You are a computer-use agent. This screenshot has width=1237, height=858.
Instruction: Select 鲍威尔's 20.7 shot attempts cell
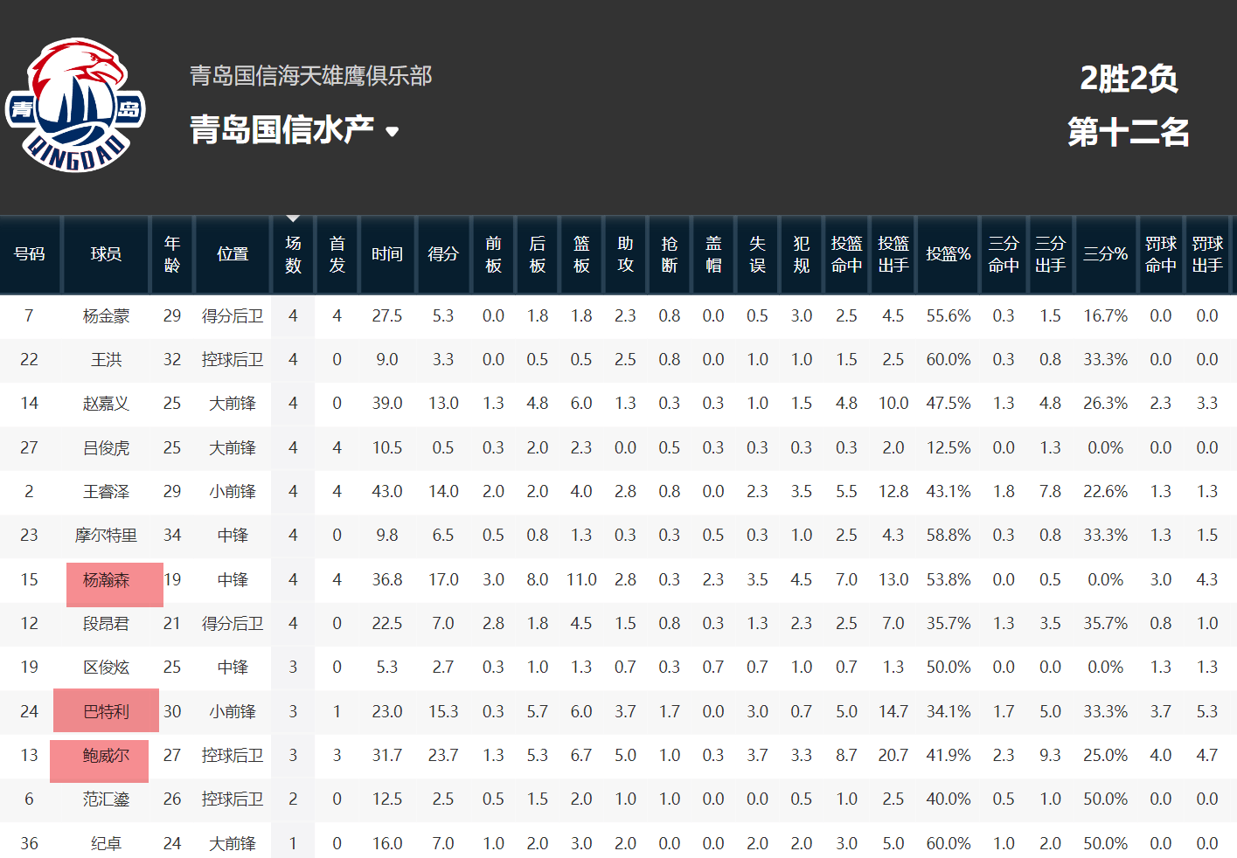tap(893, 756)
